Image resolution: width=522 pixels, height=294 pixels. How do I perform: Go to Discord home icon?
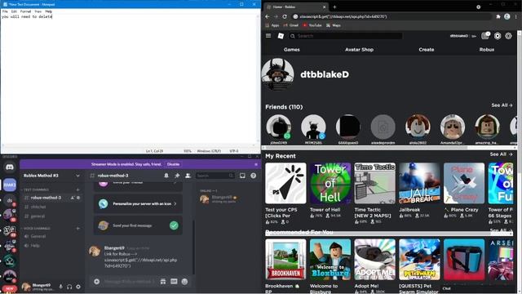(10, 167)
